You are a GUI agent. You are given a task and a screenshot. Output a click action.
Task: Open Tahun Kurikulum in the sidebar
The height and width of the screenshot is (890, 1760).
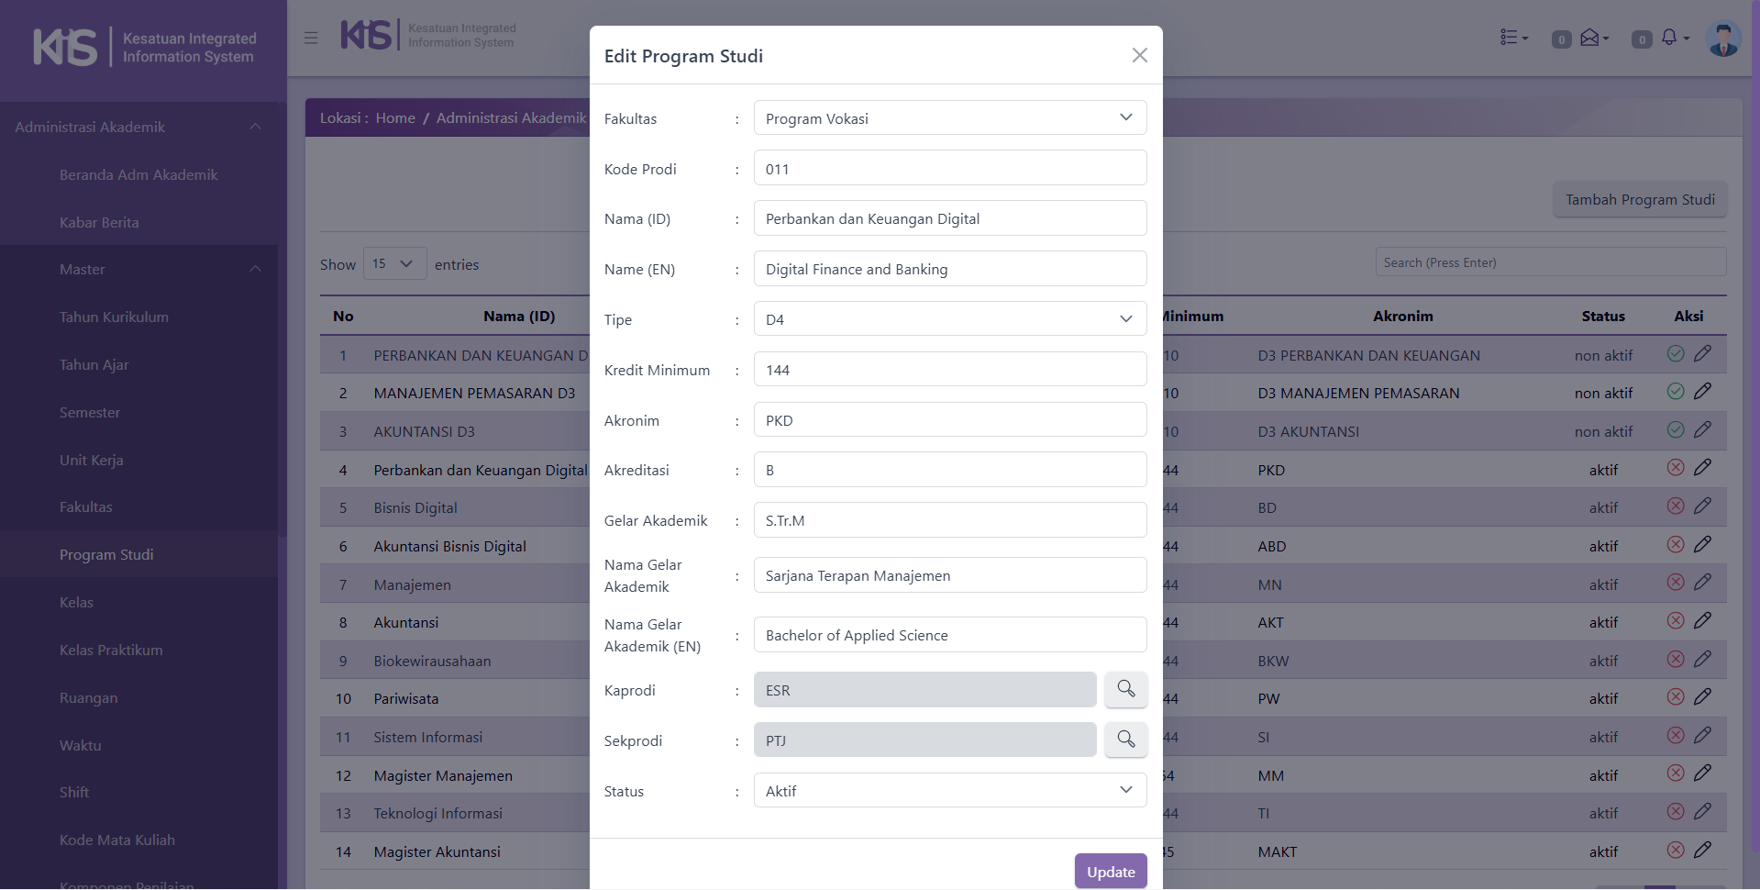(114, 317)
